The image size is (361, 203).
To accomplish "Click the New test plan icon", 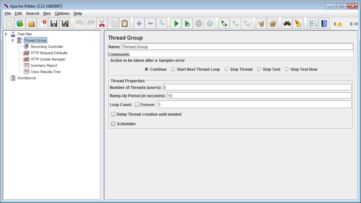I will click(9, 23).
